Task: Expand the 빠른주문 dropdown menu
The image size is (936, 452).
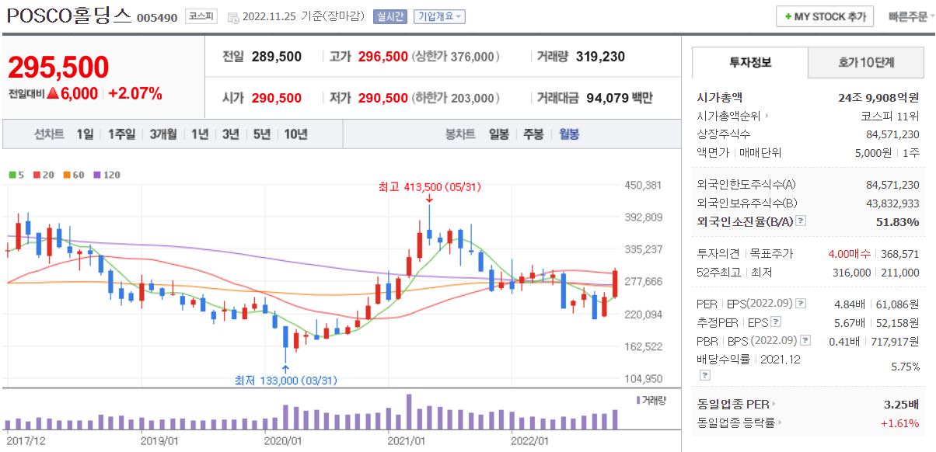Action: (x=912, y=16)
